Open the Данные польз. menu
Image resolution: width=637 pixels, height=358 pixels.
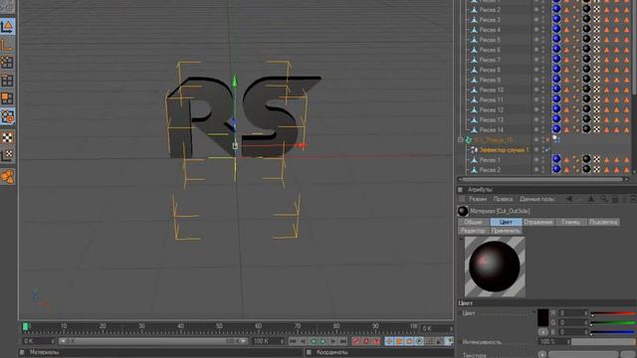(537, 199)
